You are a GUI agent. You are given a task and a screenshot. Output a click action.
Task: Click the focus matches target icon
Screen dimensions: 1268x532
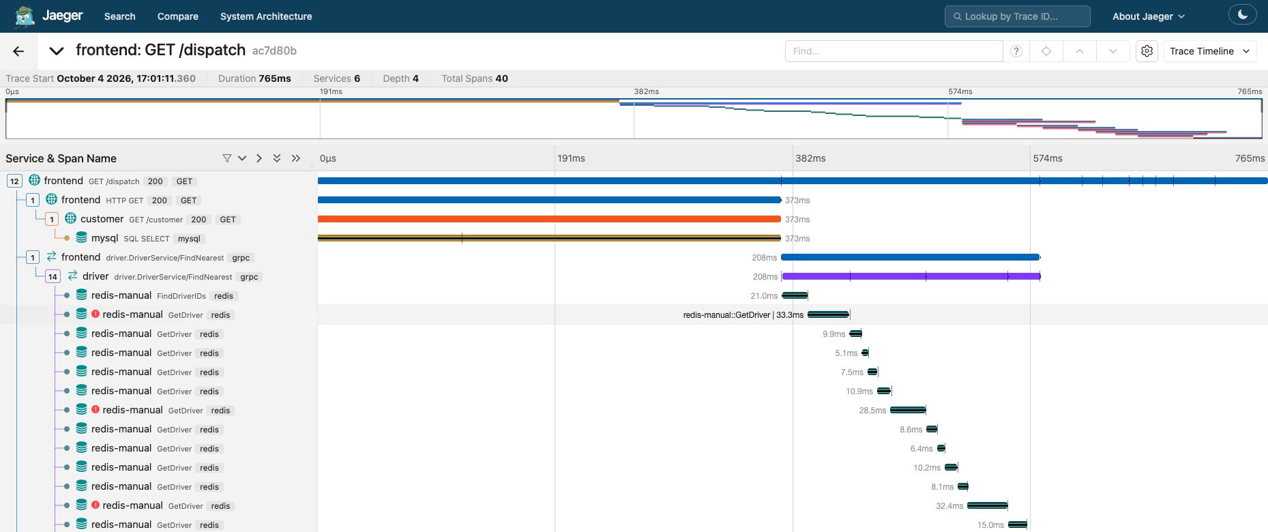pos(1046,51)
